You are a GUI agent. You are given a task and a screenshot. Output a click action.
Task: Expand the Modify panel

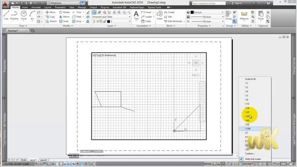[68, 26]
